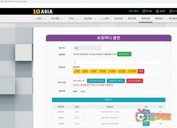Open the 1:1문의 menu item
The width and height of the screenshot is (177, 128).
(105, 19)
